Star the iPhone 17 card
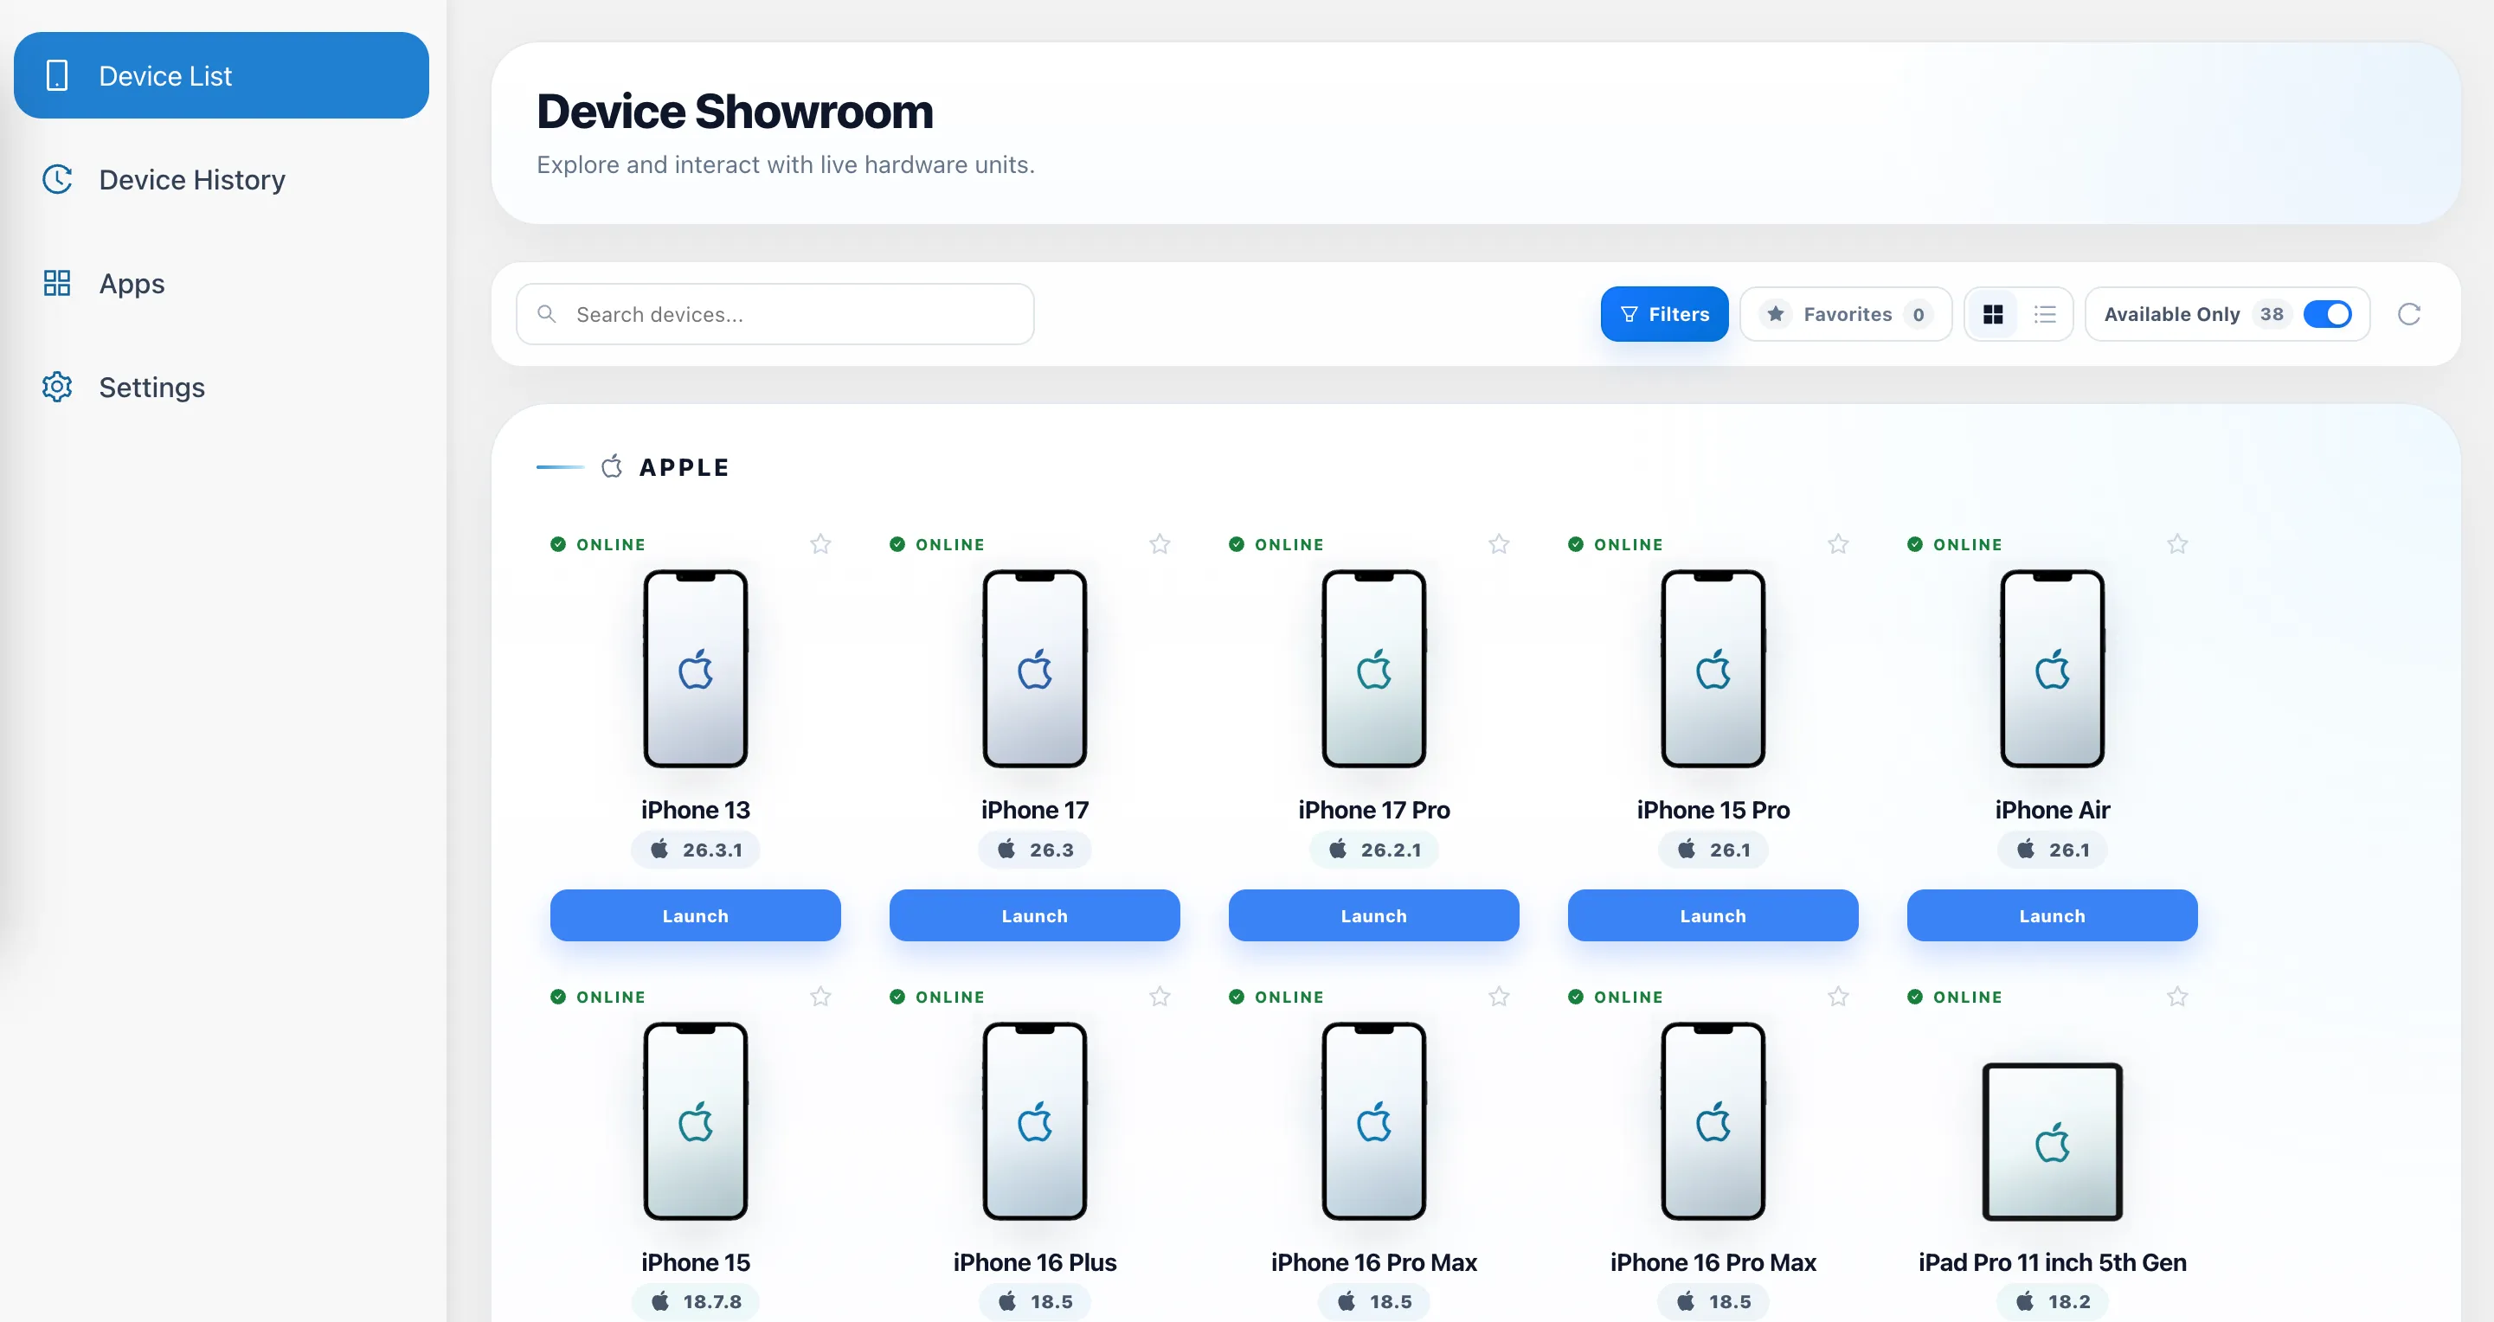 (1160, 544)
